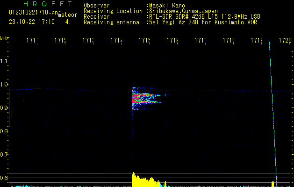Click the 23.10.22 17:10 timestamp

tap(32, 22)
